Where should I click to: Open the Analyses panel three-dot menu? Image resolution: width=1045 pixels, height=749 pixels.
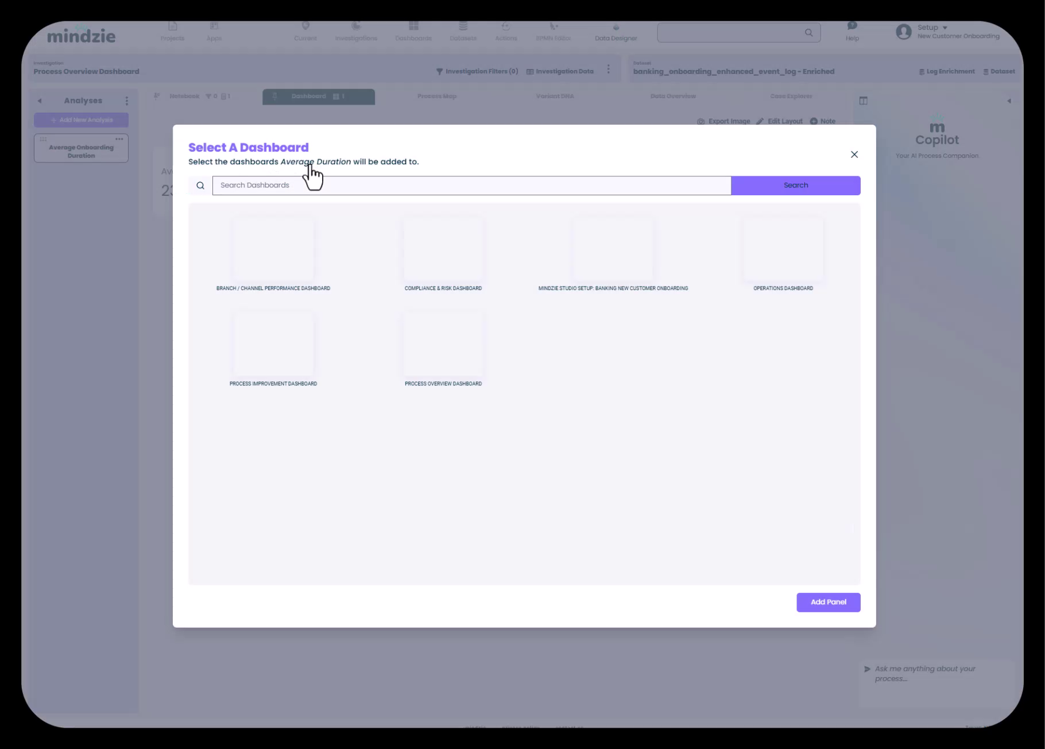coord(126,101)
